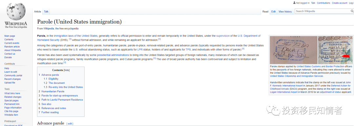Click in the Search Wikipedia field
Image resolution: width=354 pixels, height=126 pixels.
(x=322, y=11)
